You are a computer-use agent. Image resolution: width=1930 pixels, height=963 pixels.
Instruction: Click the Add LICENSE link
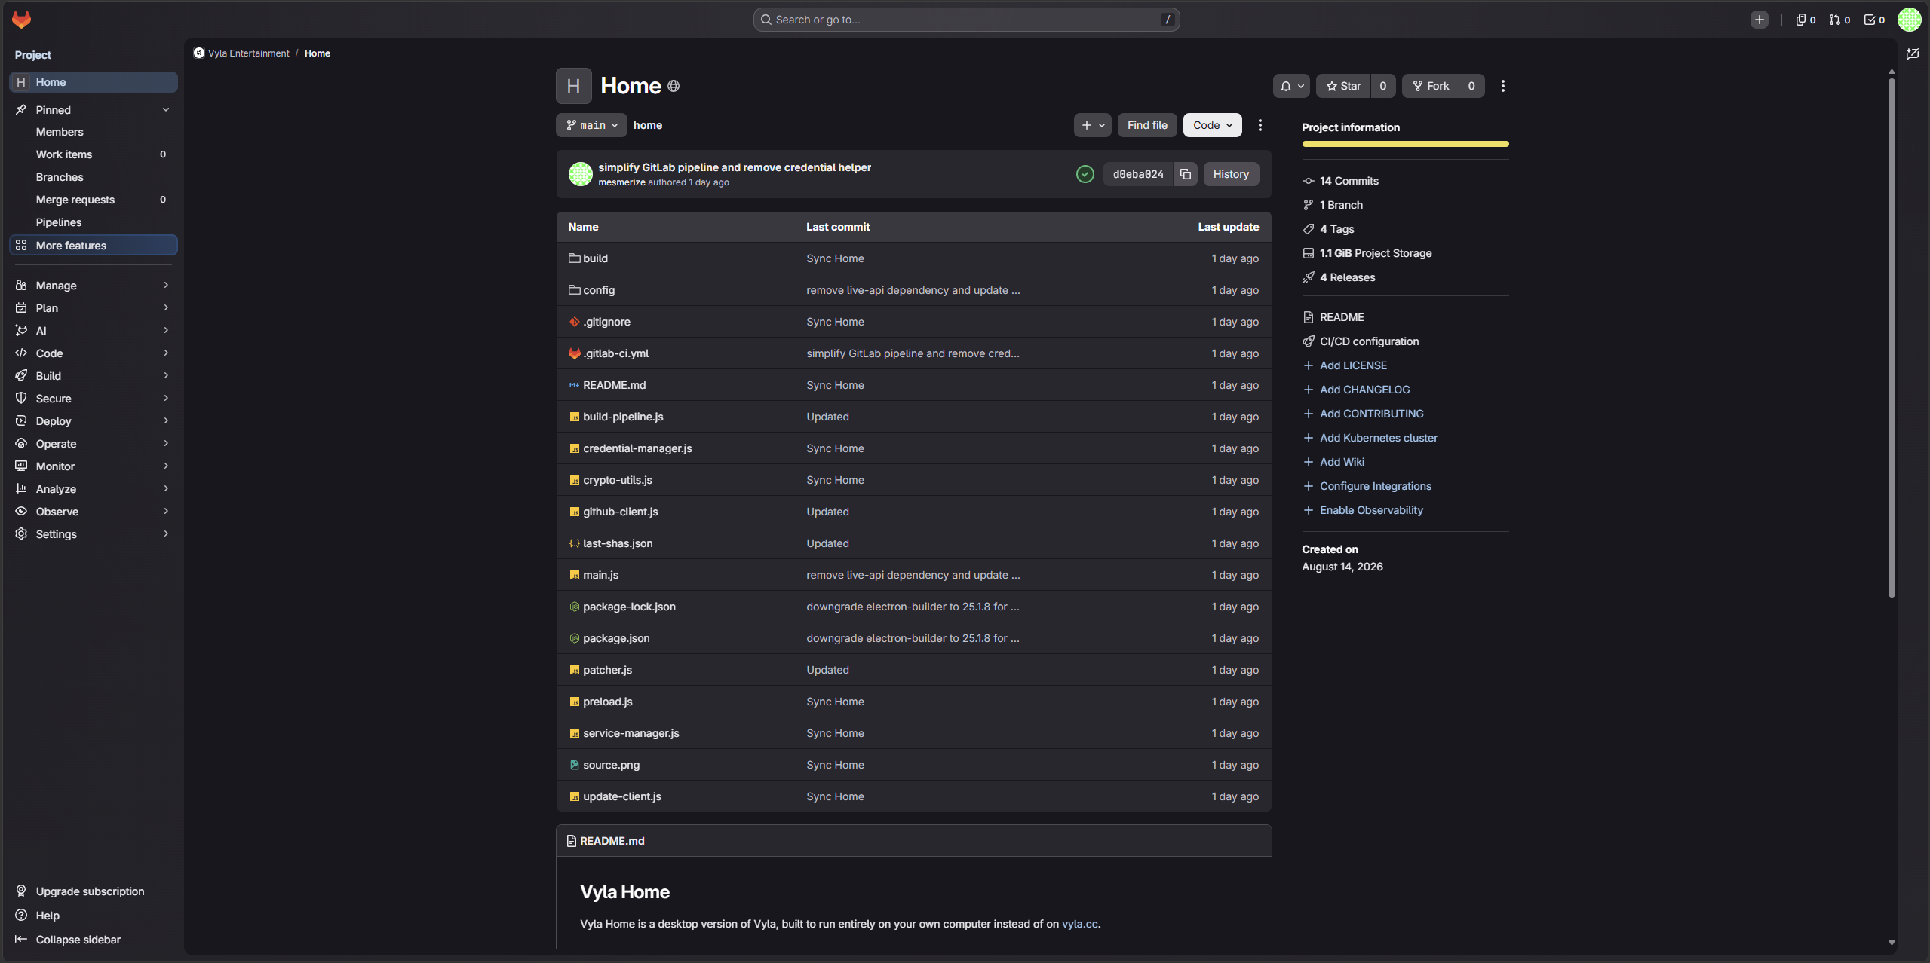(1353, 365)
